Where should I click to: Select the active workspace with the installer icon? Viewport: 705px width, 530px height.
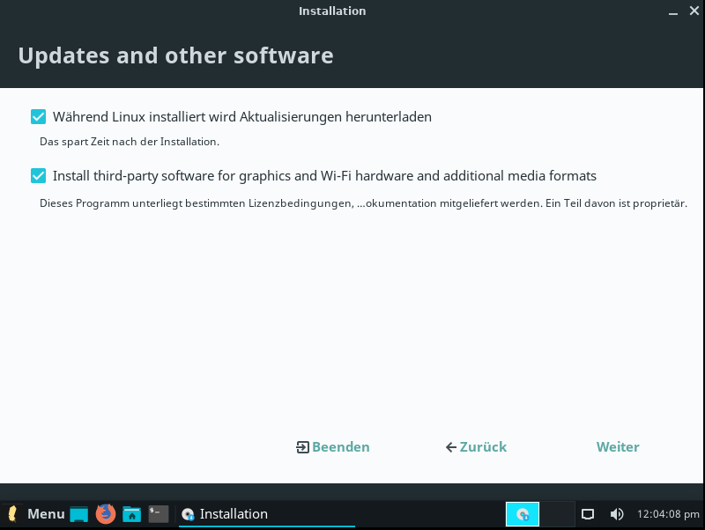pyautogui.click(x=523, y=514)
